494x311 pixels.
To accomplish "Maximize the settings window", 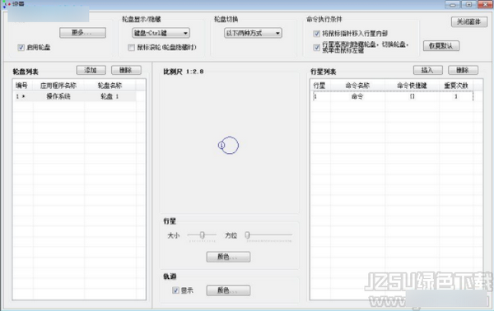I will pos(468,4).
